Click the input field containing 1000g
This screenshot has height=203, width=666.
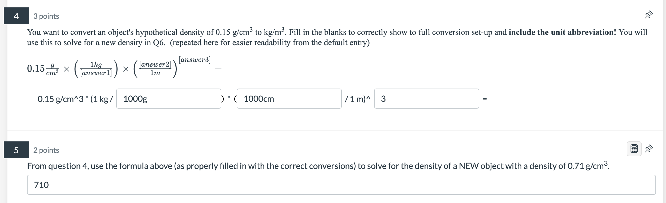tap(168, 99)
